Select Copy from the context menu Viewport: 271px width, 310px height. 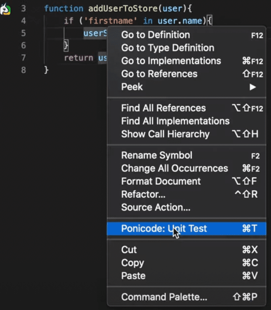pos(186,263)
